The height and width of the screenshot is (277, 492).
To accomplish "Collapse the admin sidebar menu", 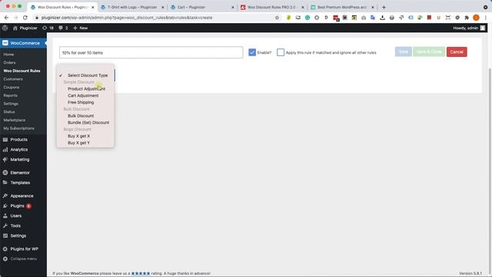I will pyautogui.click(x=23, y=259).
